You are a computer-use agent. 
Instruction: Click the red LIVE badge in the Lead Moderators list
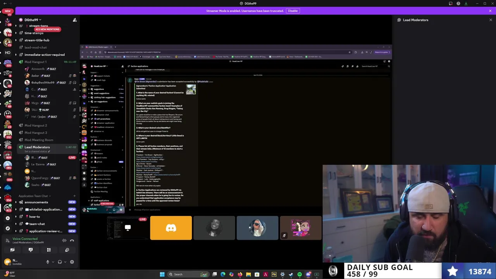72,158
